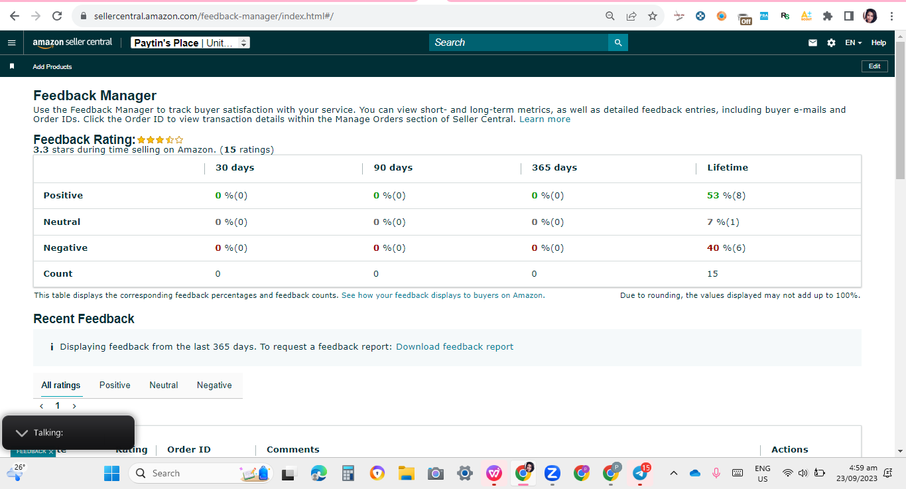Toggle the Chrome side panel
The height and width of the screenshot is (489, 906).
coord(848,16)
